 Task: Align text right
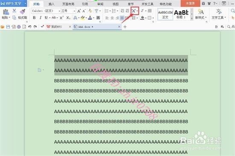point(117,18)
